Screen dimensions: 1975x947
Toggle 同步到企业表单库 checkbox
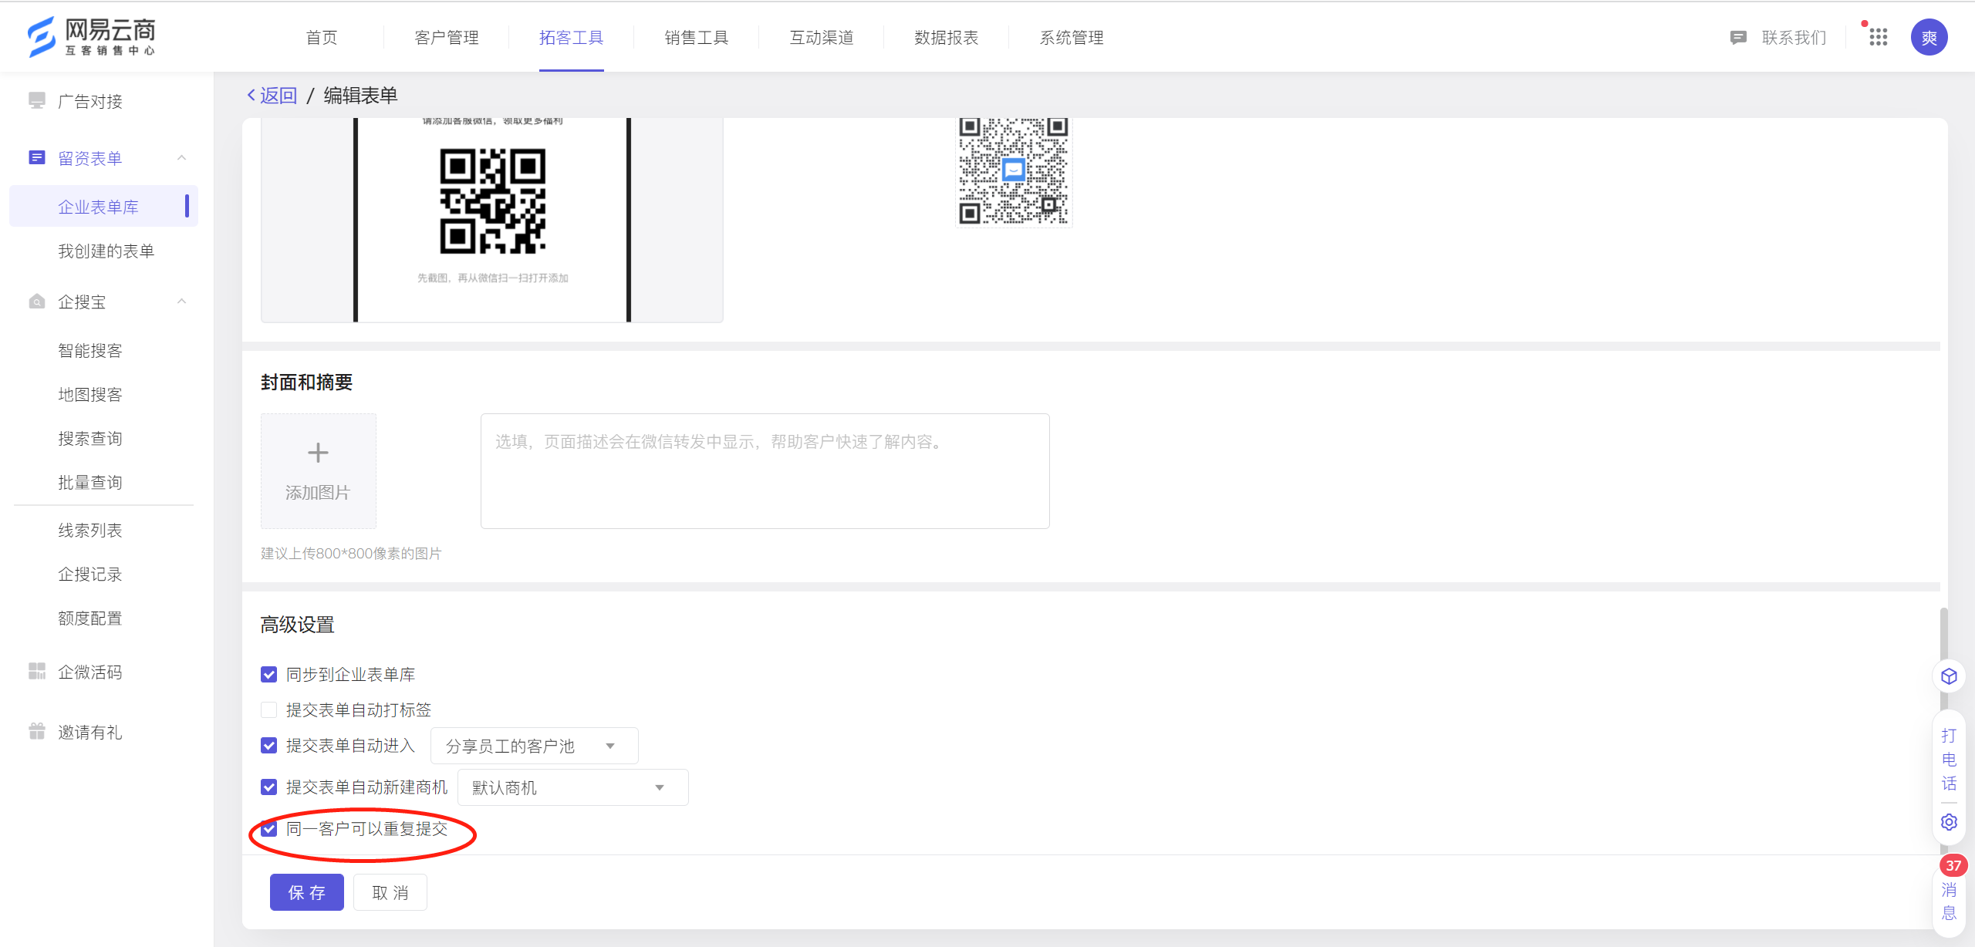click(x=269, y=675)
